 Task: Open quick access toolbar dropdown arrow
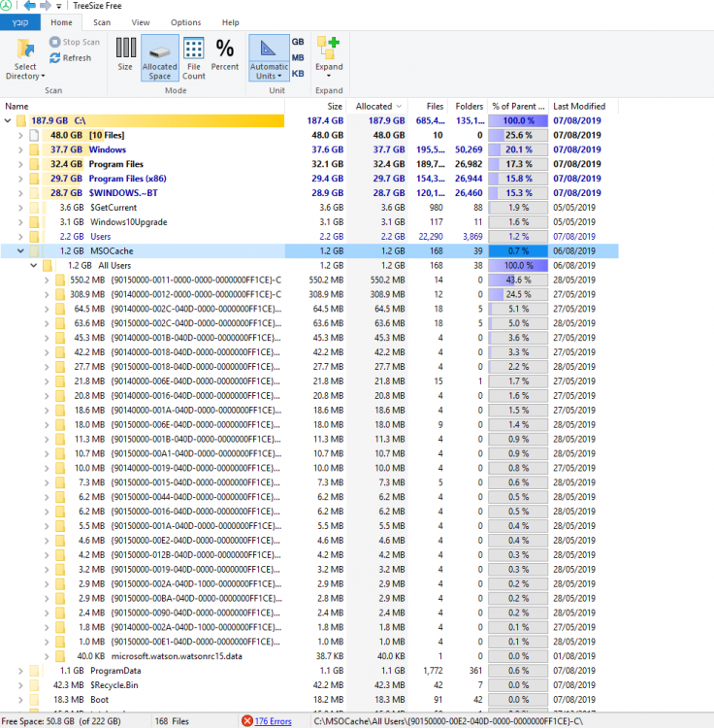point(59,6)
